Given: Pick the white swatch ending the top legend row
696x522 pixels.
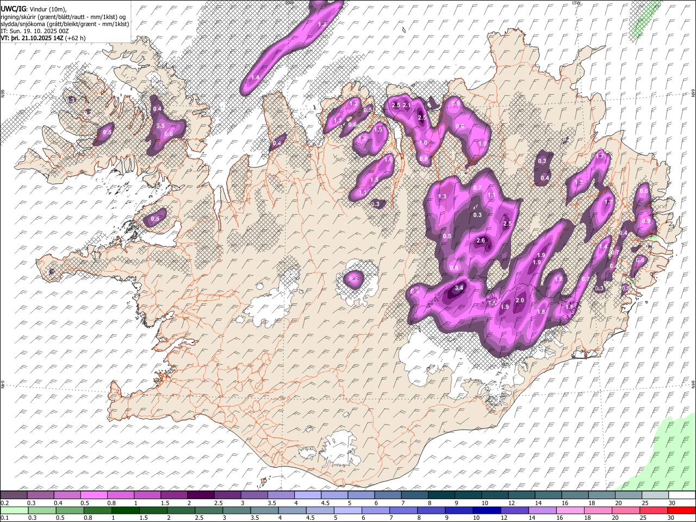Looking at the screenshot, I should pos(681,495).
